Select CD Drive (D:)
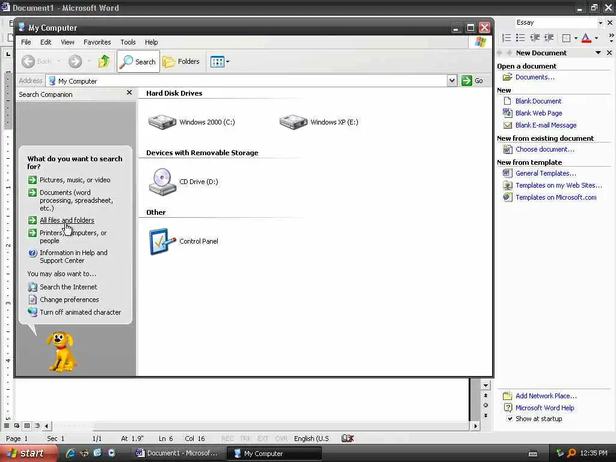The image size is (616, 462). tap(183, 182)
